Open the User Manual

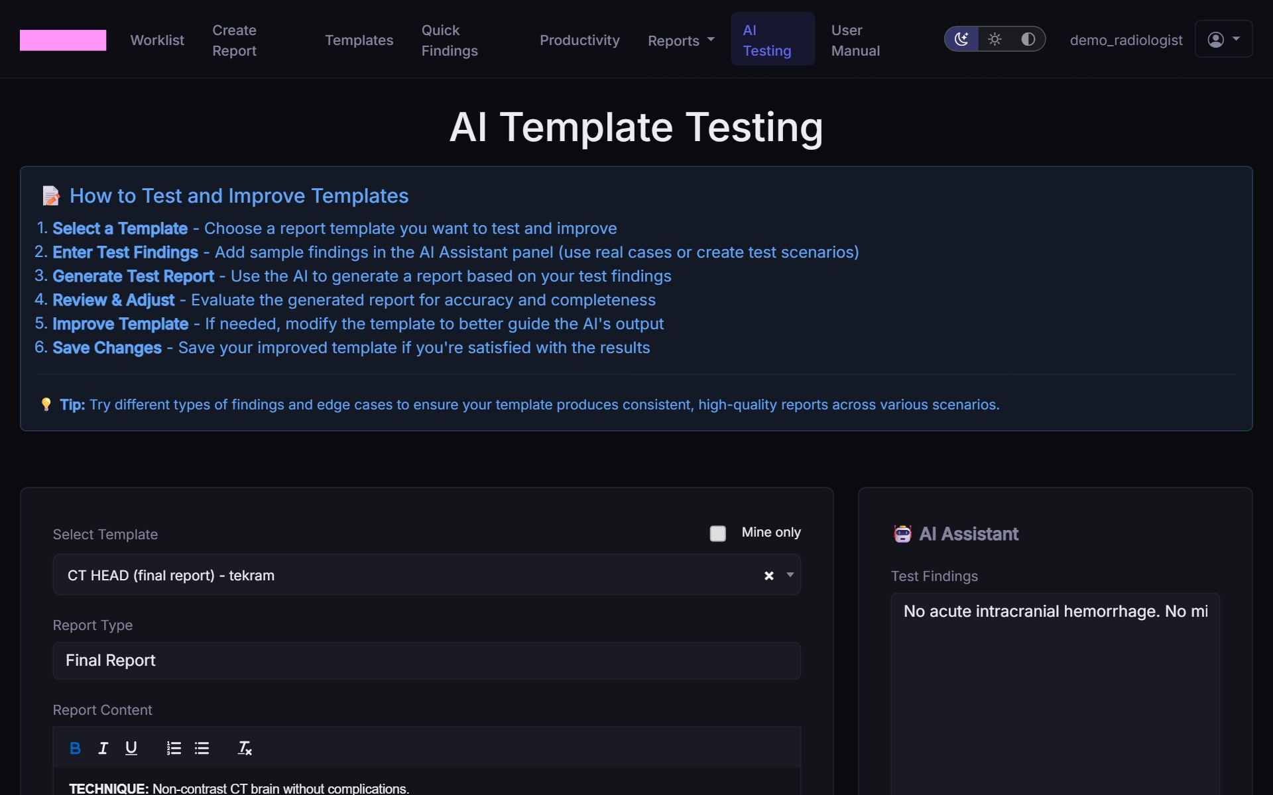pos(855,40)
